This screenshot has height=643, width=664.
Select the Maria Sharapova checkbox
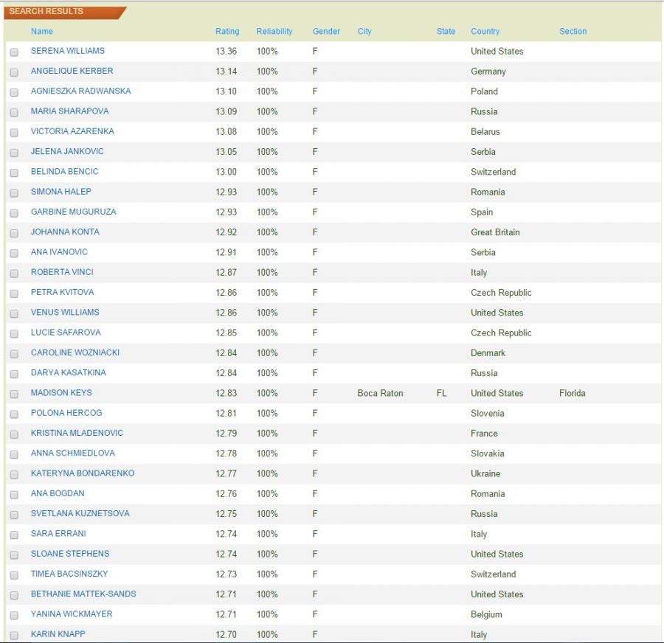(x=14, y=113)
